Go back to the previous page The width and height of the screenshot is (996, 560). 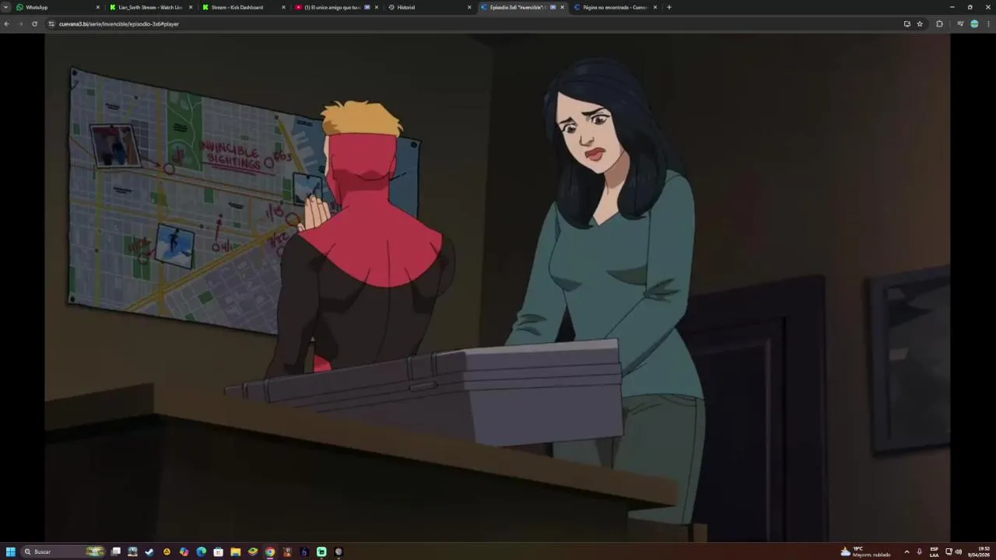7,24
